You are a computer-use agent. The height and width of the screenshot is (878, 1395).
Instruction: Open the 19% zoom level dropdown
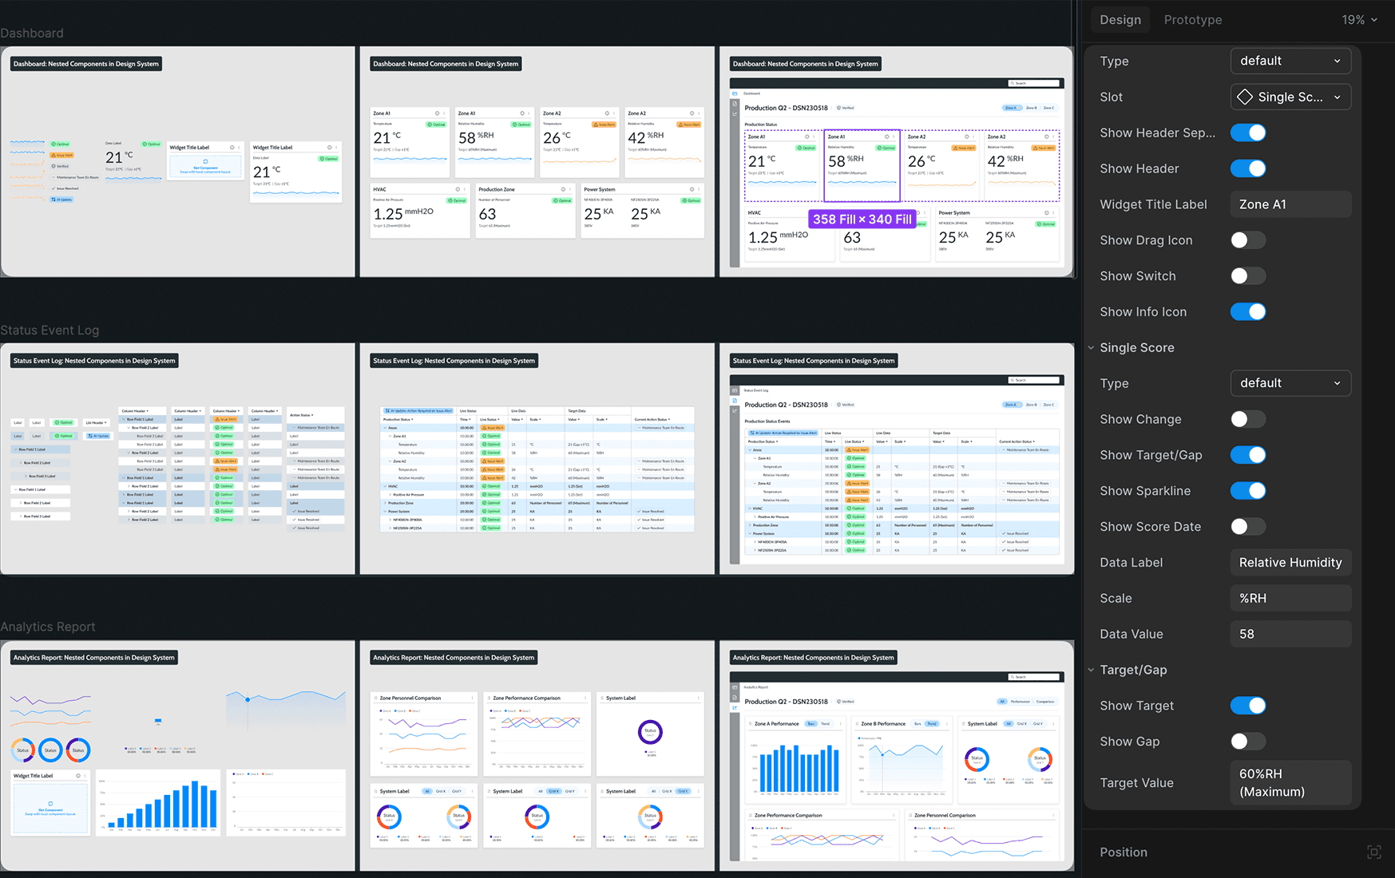click(1359, 20)
